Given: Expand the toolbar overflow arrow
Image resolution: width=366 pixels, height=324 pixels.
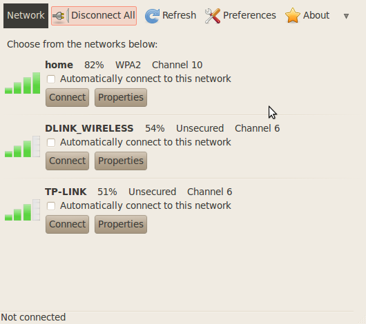Looking at the screenshot, I should click(x=346, y=16).
